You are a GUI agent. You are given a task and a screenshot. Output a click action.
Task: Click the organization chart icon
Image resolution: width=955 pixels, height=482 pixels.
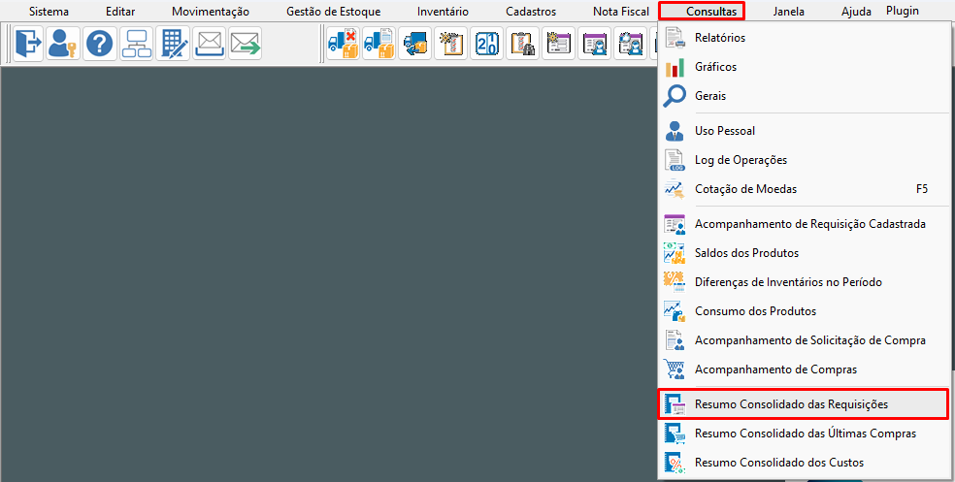point(137,44)
